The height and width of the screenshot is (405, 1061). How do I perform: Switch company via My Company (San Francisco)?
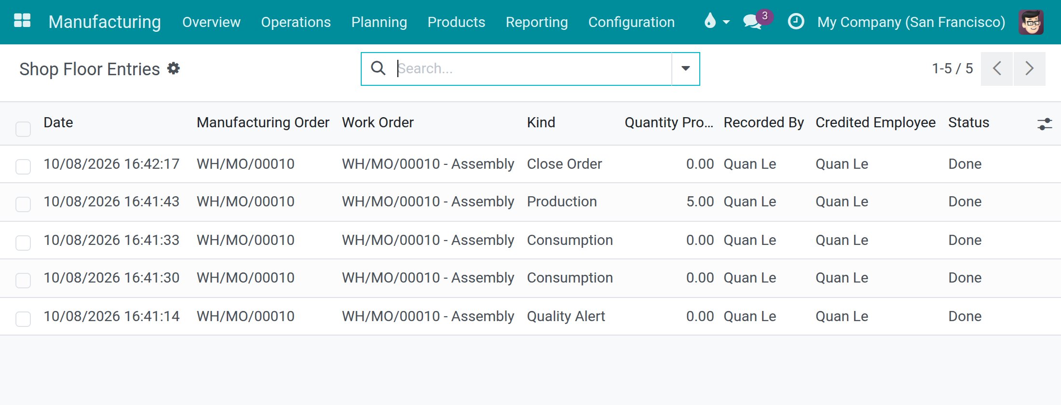[911, 22]
